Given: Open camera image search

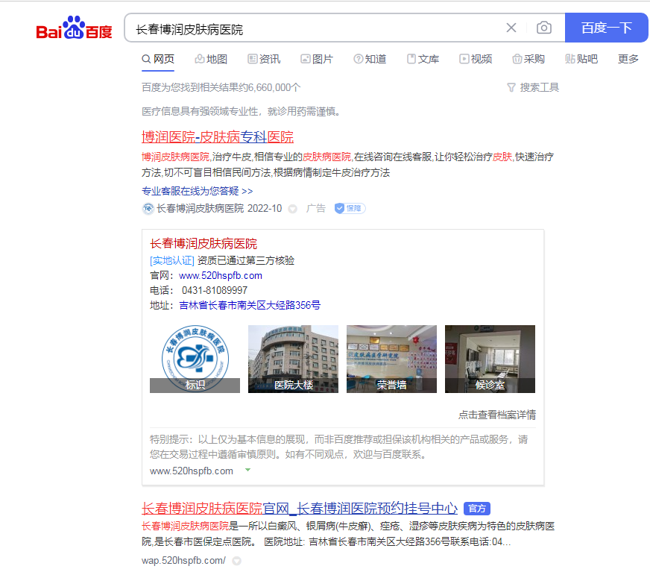Looking at the screenshot, I should 544,28.
